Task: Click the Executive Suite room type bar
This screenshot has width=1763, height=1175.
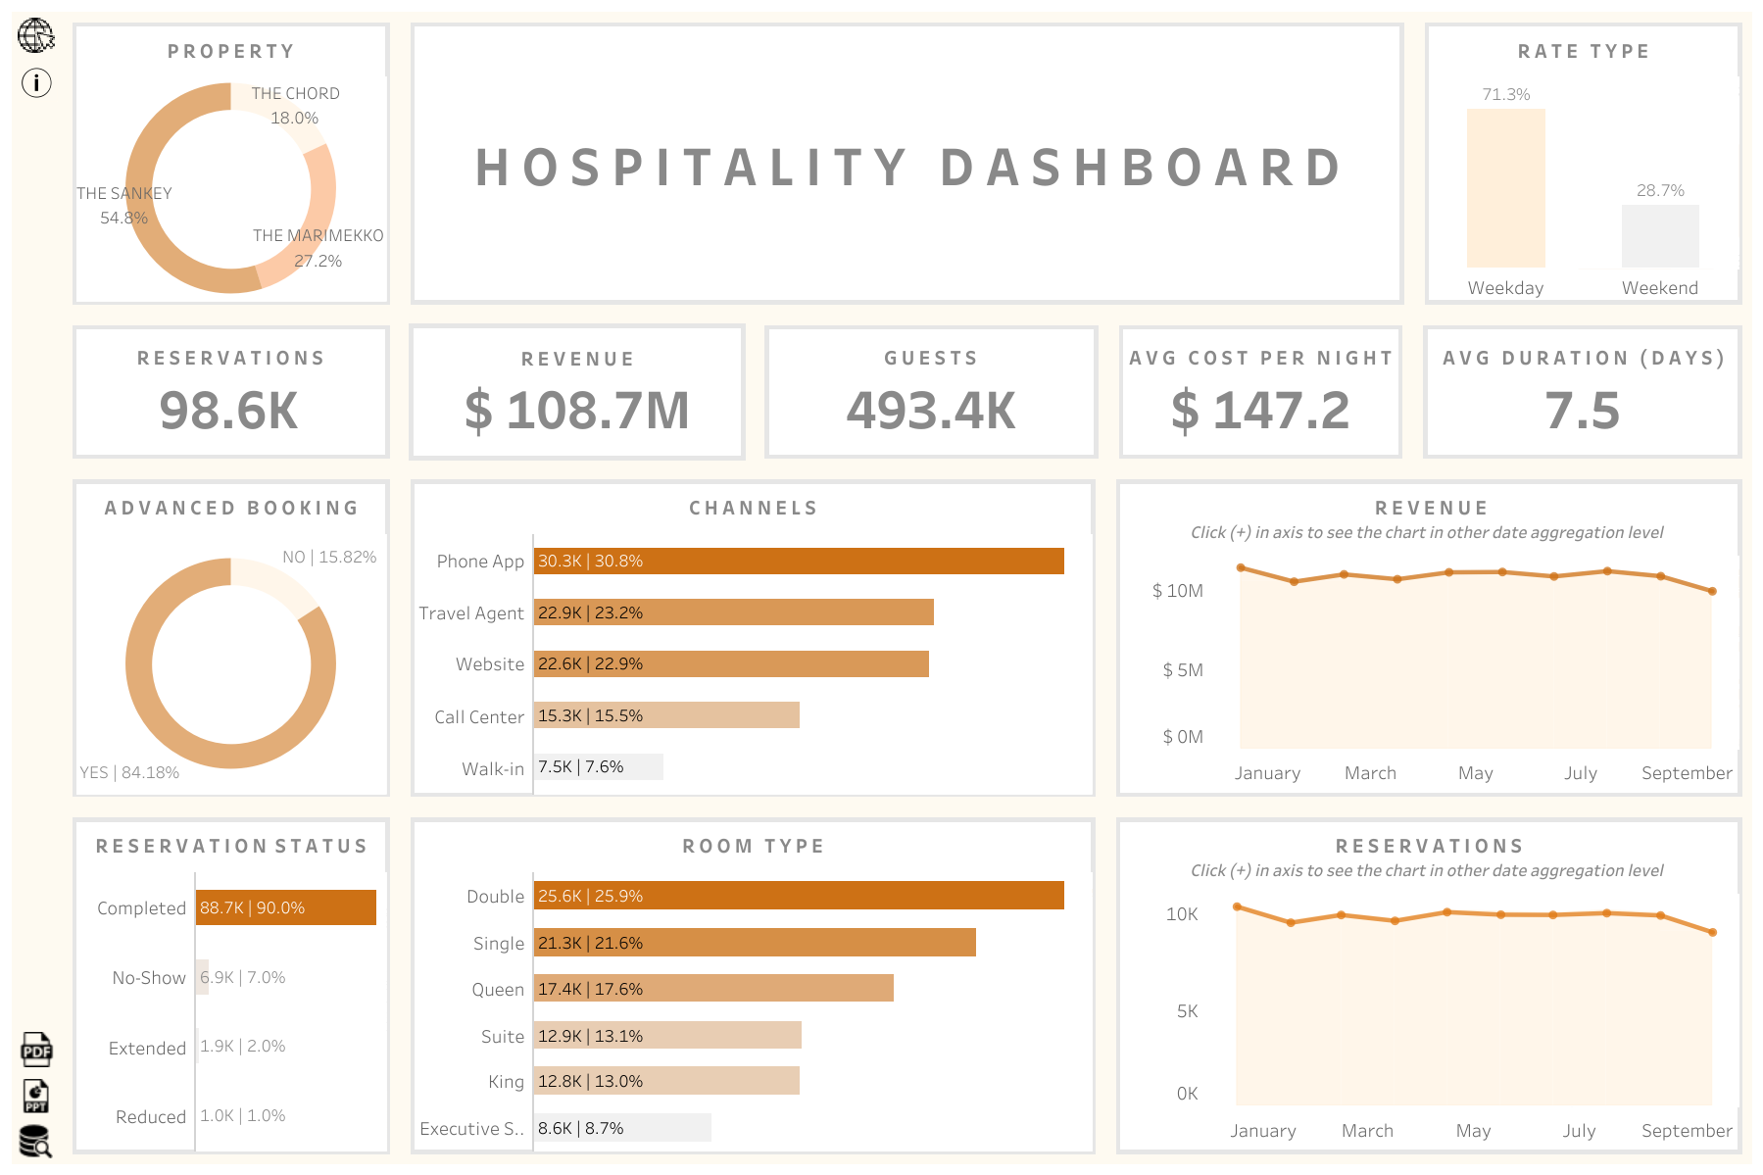Action: coord(621,1128)
